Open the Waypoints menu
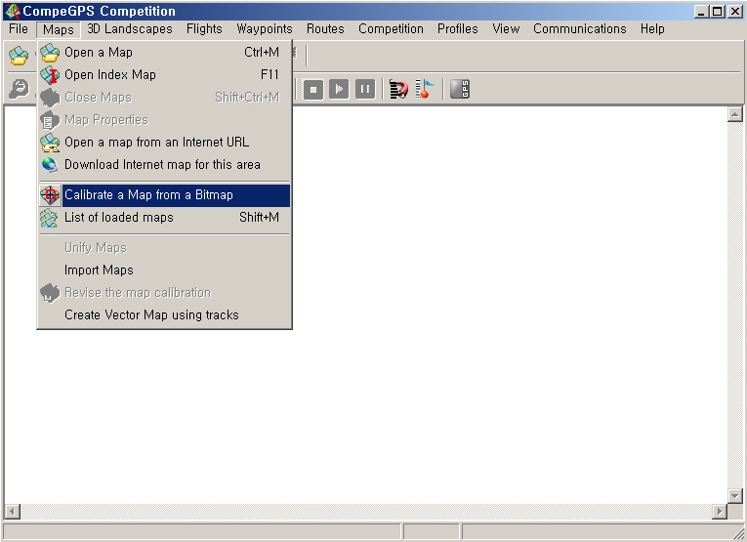This screenshot has width=747, height=542. click(x=265, y=29)
